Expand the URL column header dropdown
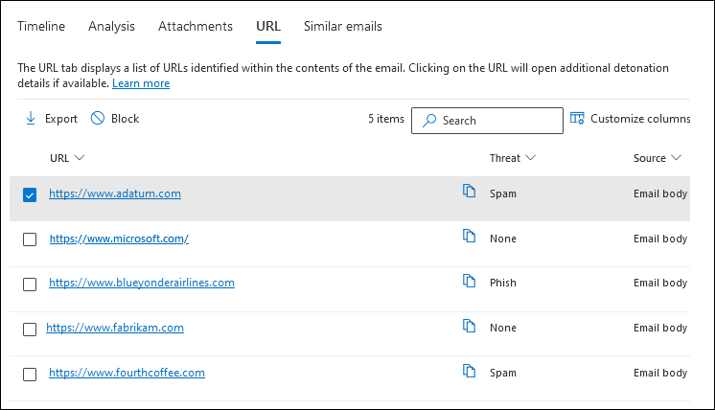The width and height of the screenshot is (715, 410). pos(80,158)
